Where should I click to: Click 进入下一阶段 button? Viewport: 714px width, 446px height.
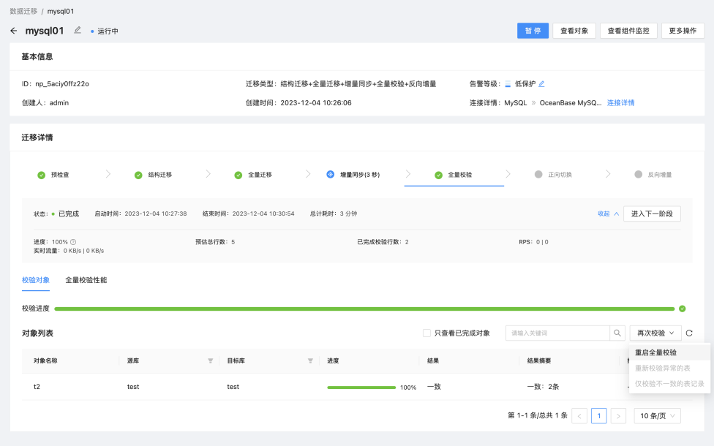(652, 214)
